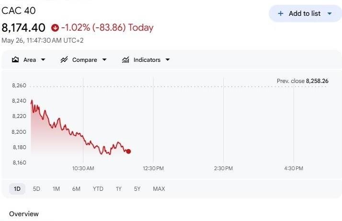Click the red current price dot on chart
The height and width of the screenshot is (221, 342).
tap(128, 151)
